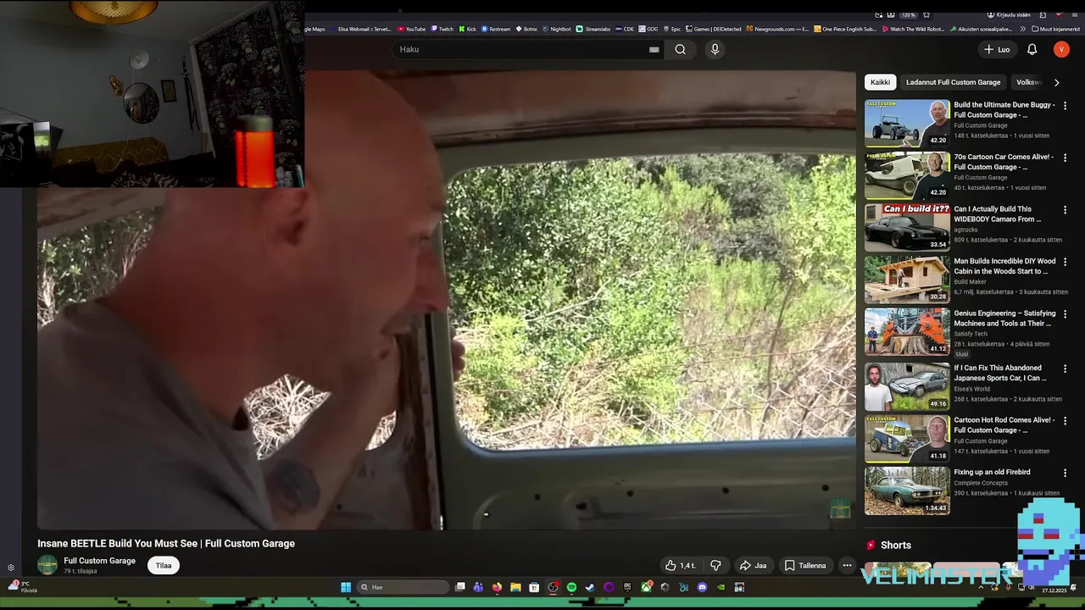Open Abandoned Japanese Sports Car video title

pyautogui.click(x=1000, y=373)
